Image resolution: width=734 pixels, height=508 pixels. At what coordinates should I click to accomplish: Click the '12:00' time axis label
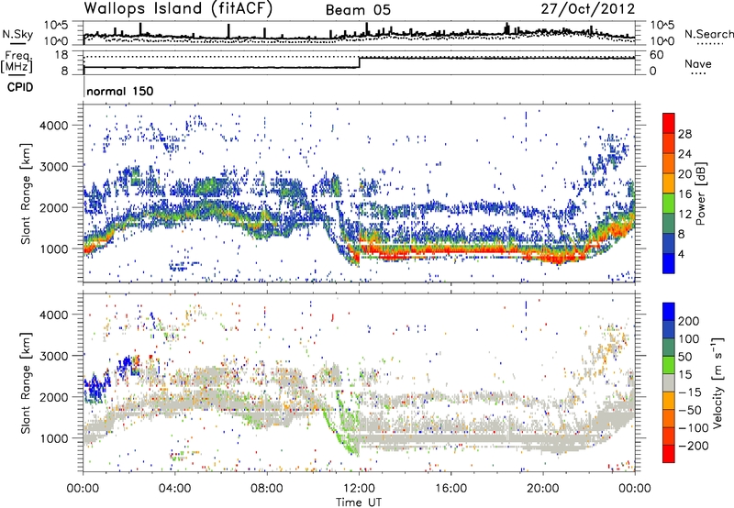tap(359, 489)
